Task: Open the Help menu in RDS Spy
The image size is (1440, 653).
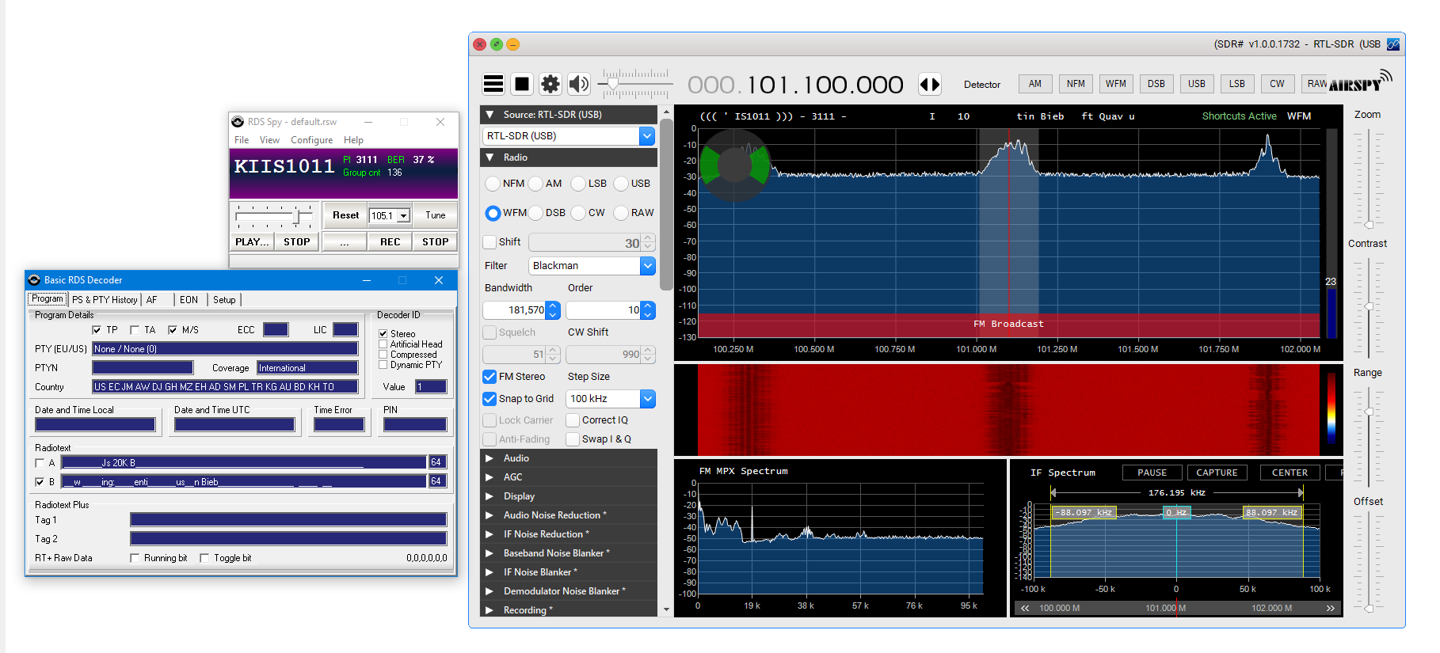Action: click(x=353, y=140)
